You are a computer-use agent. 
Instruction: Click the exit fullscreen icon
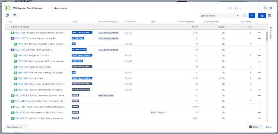point(271,8)
